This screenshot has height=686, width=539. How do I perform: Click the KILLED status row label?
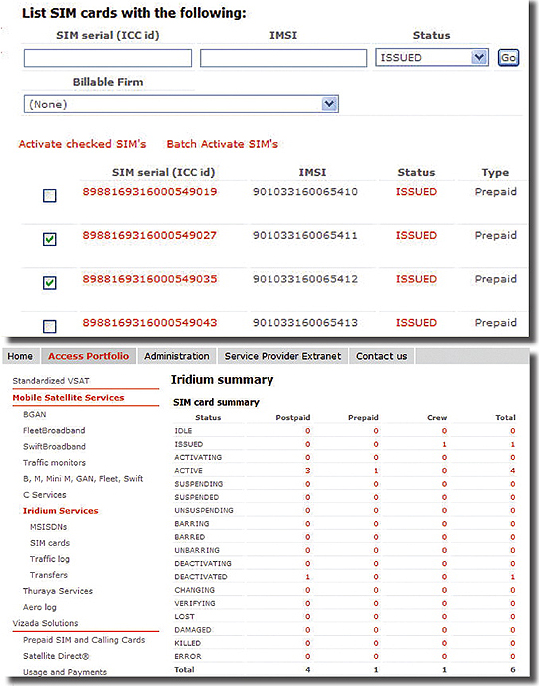(x=188, y=643)
